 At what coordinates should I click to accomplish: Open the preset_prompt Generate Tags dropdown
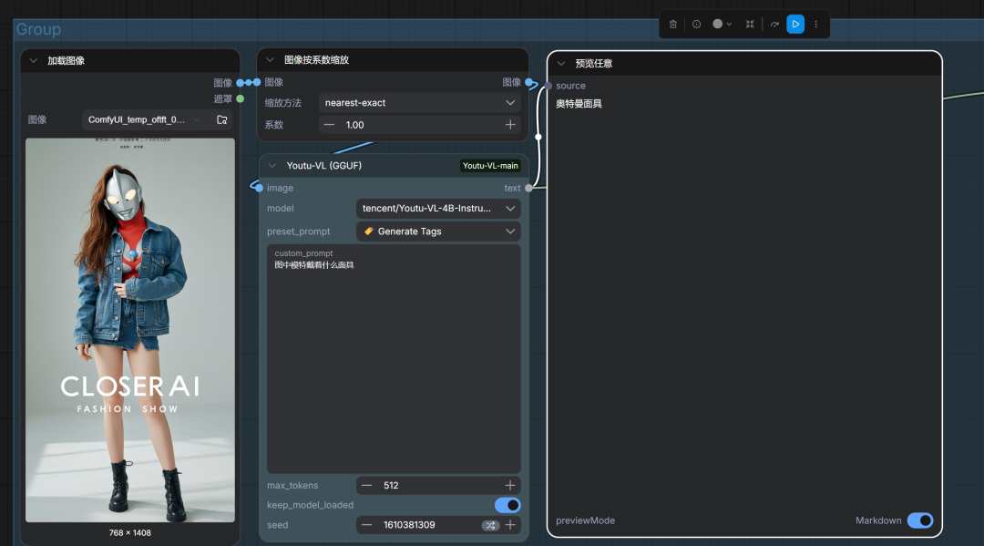pyautogui.click(x=438, y=232)
